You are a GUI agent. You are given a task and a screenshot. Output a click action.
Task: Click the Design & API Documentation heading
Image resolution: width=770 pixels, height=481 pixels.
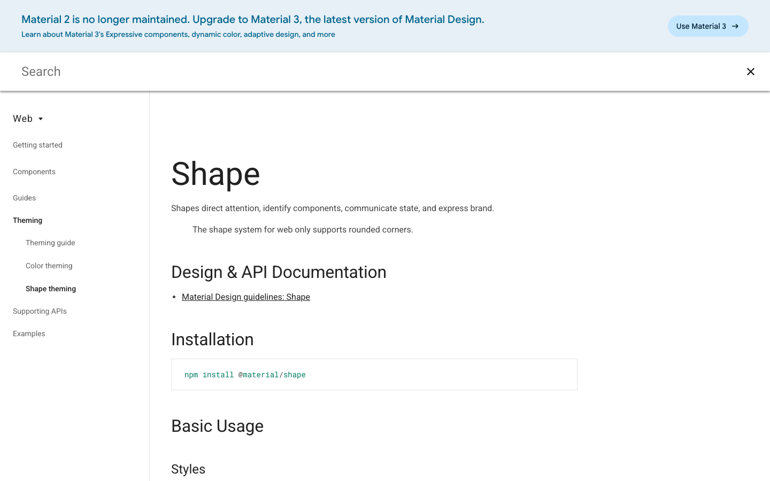[279, 272]
